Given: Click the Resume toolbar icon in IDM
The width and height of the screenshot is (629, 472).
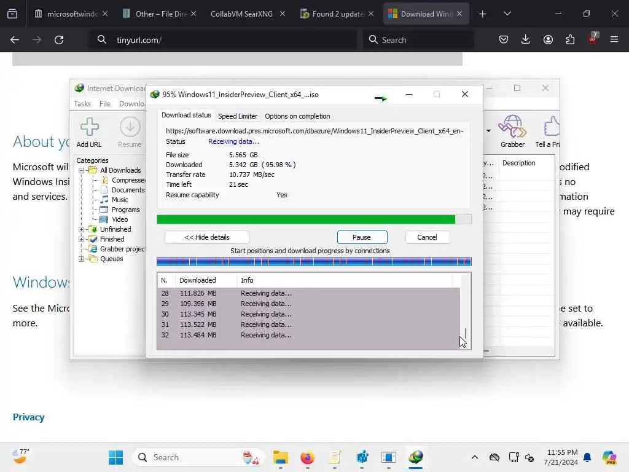Looking at the screenshot, I should coord(130,133).
